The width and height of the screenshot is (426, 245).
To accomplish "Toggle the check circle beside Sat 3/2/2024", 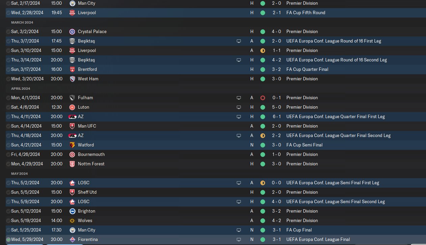I will 8,31.
